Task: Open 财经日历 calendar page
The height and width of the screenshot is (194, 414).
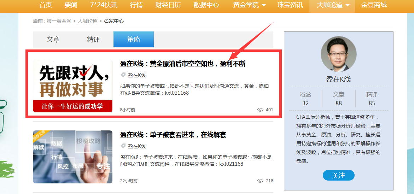Action: click(168, 5)
